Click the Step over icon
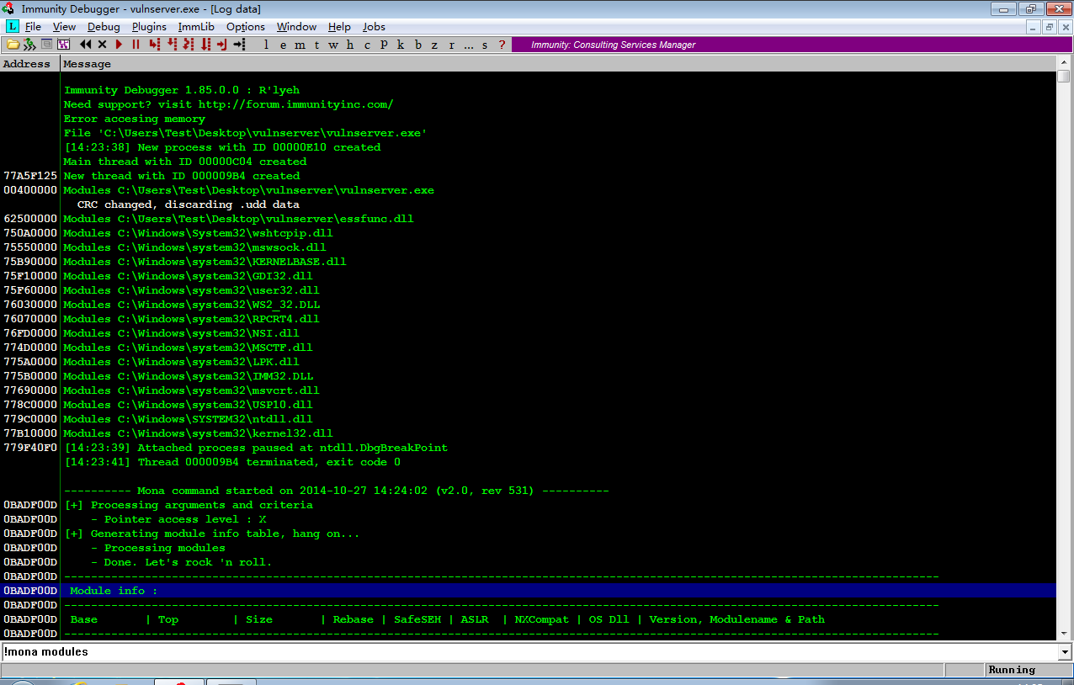This screenshot has height=685, width=1074. coord(172,45)
